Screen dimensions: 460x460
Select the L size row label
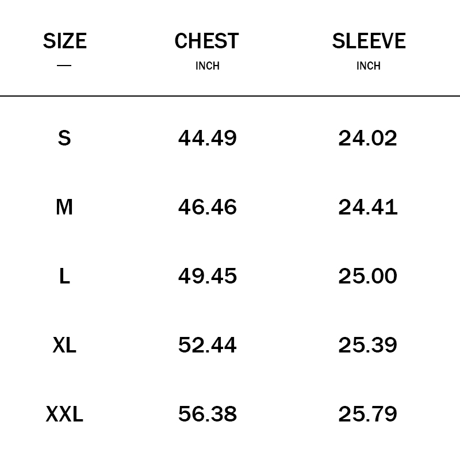click(x=64, y=276)
